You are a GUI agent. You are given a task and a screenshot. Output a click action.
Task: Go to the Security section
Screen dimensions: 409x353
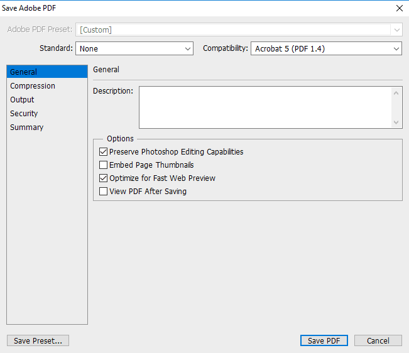pos(47,114)
